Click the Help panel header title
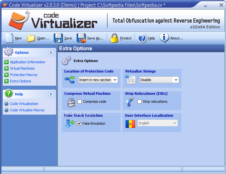Viewport: 226px width, 174px height. pos(19,94)
